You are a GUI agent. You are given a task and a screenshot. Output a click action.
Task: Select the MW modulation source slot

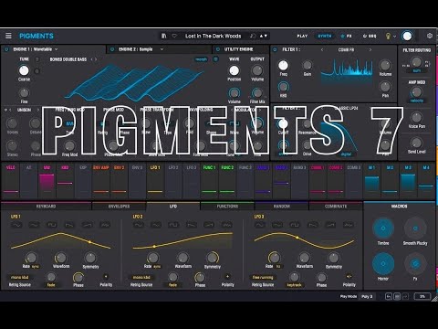coord(47,180)
